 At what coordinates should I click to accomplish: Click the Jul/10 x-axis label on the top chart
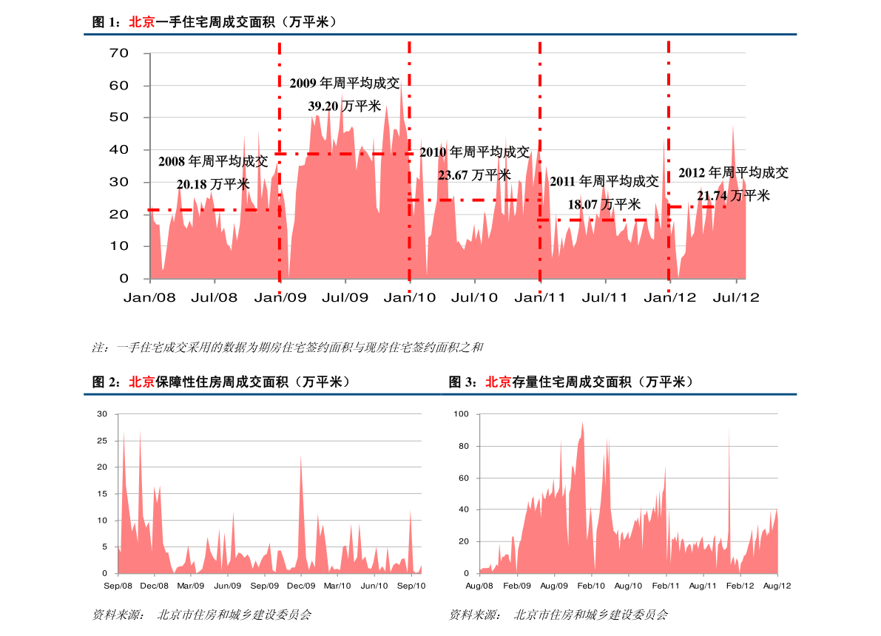click(475, 298)
